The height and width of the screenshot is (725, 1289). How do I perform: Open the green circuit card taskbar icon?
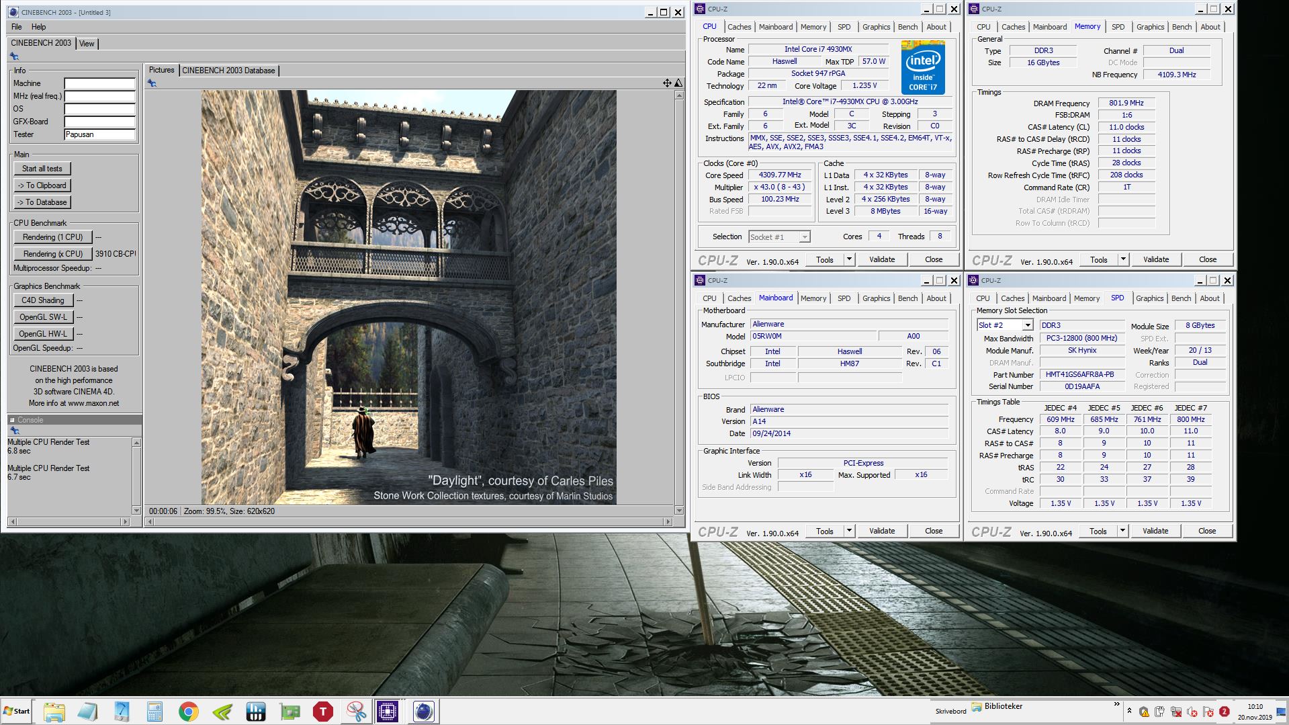coord(290,712)
